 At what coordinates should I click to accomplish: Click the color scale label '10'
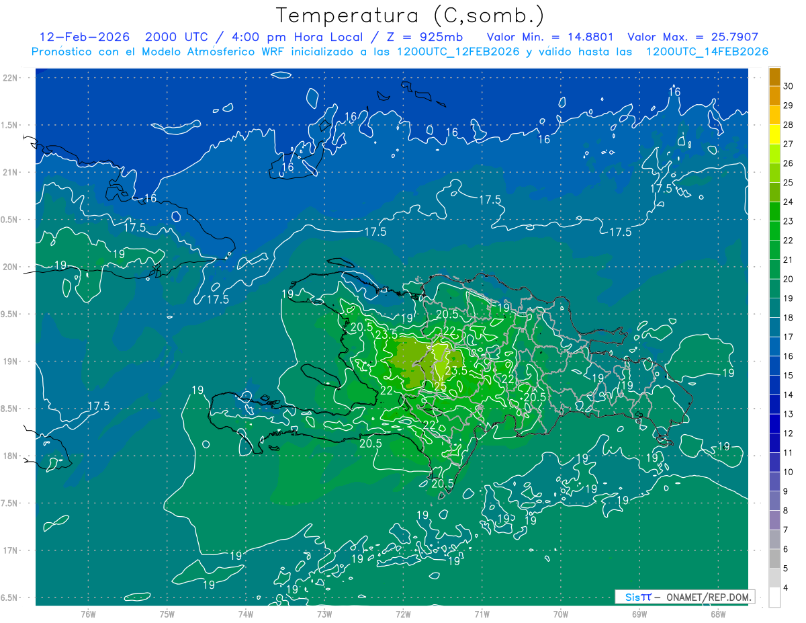coord(789,472)
